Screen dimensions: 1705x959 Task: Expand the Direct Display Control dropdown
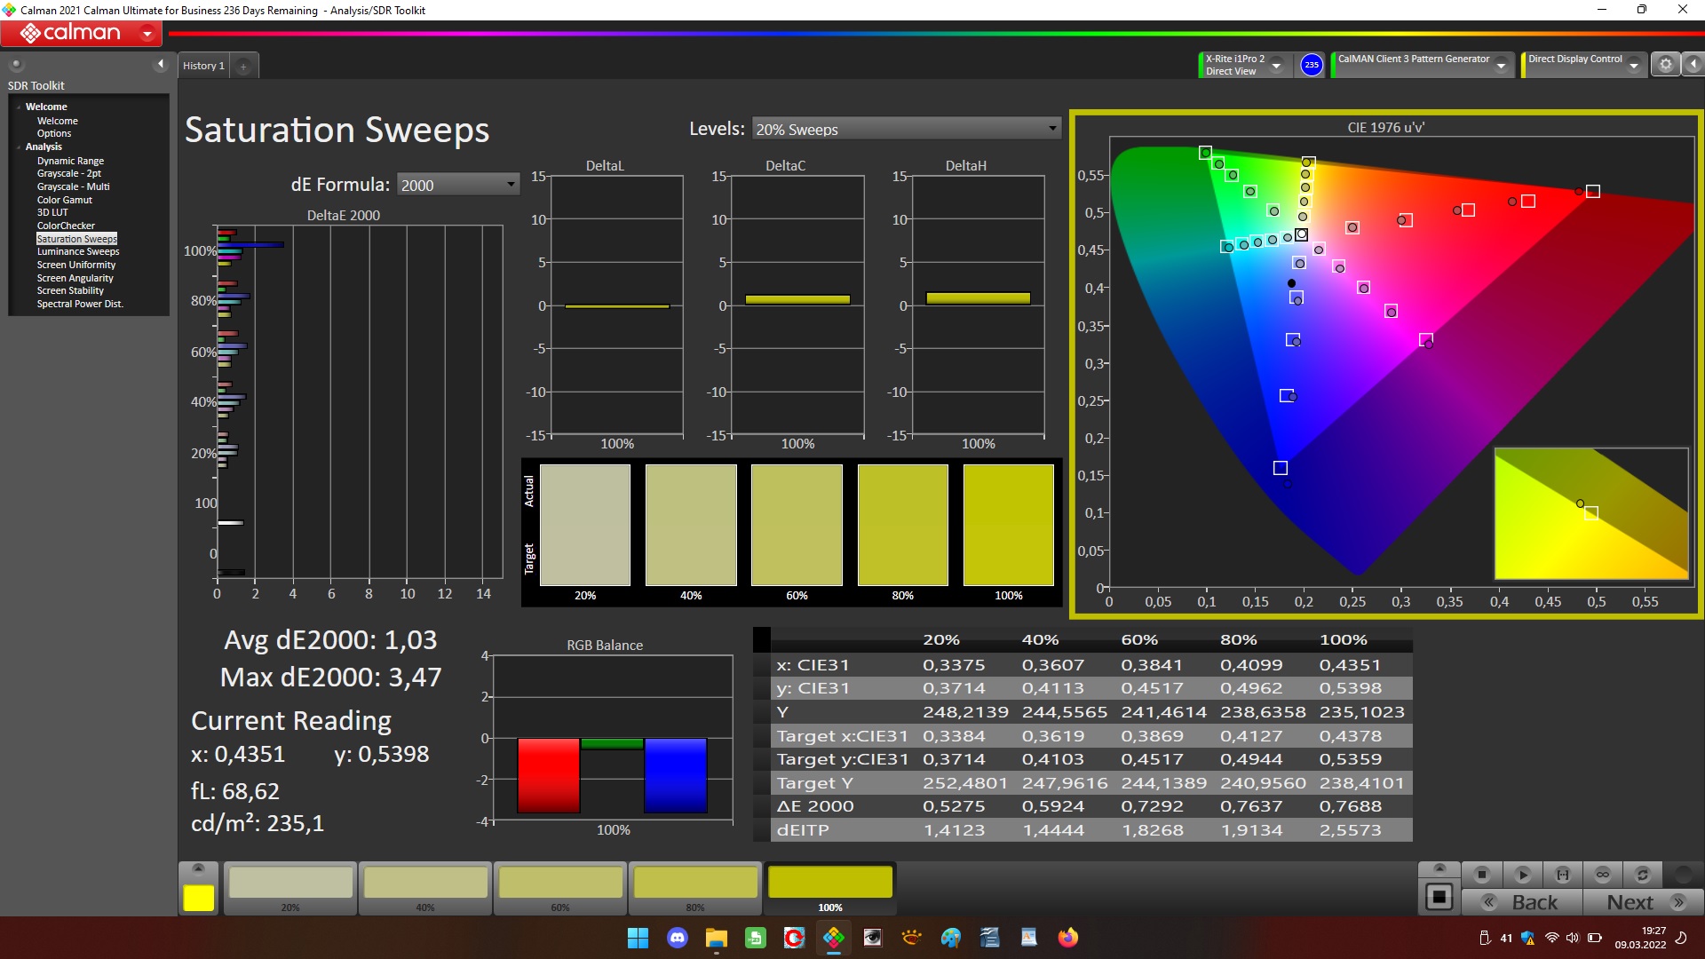coord(1633,65)
